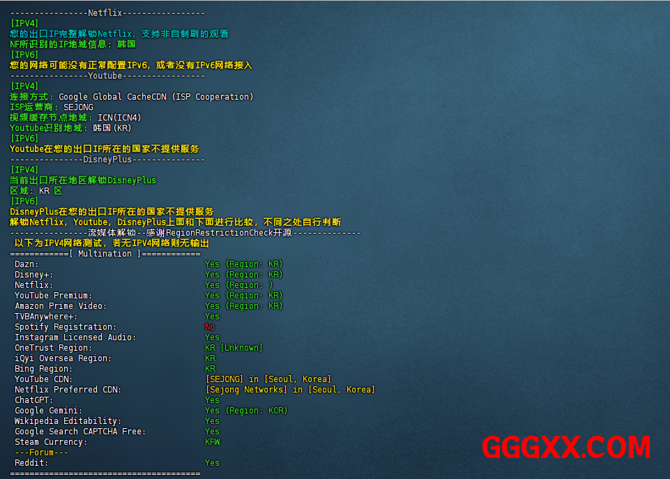Click the GGGXX.COM watermark text
The width and height of the screenshot is (670, 479).
565,447
